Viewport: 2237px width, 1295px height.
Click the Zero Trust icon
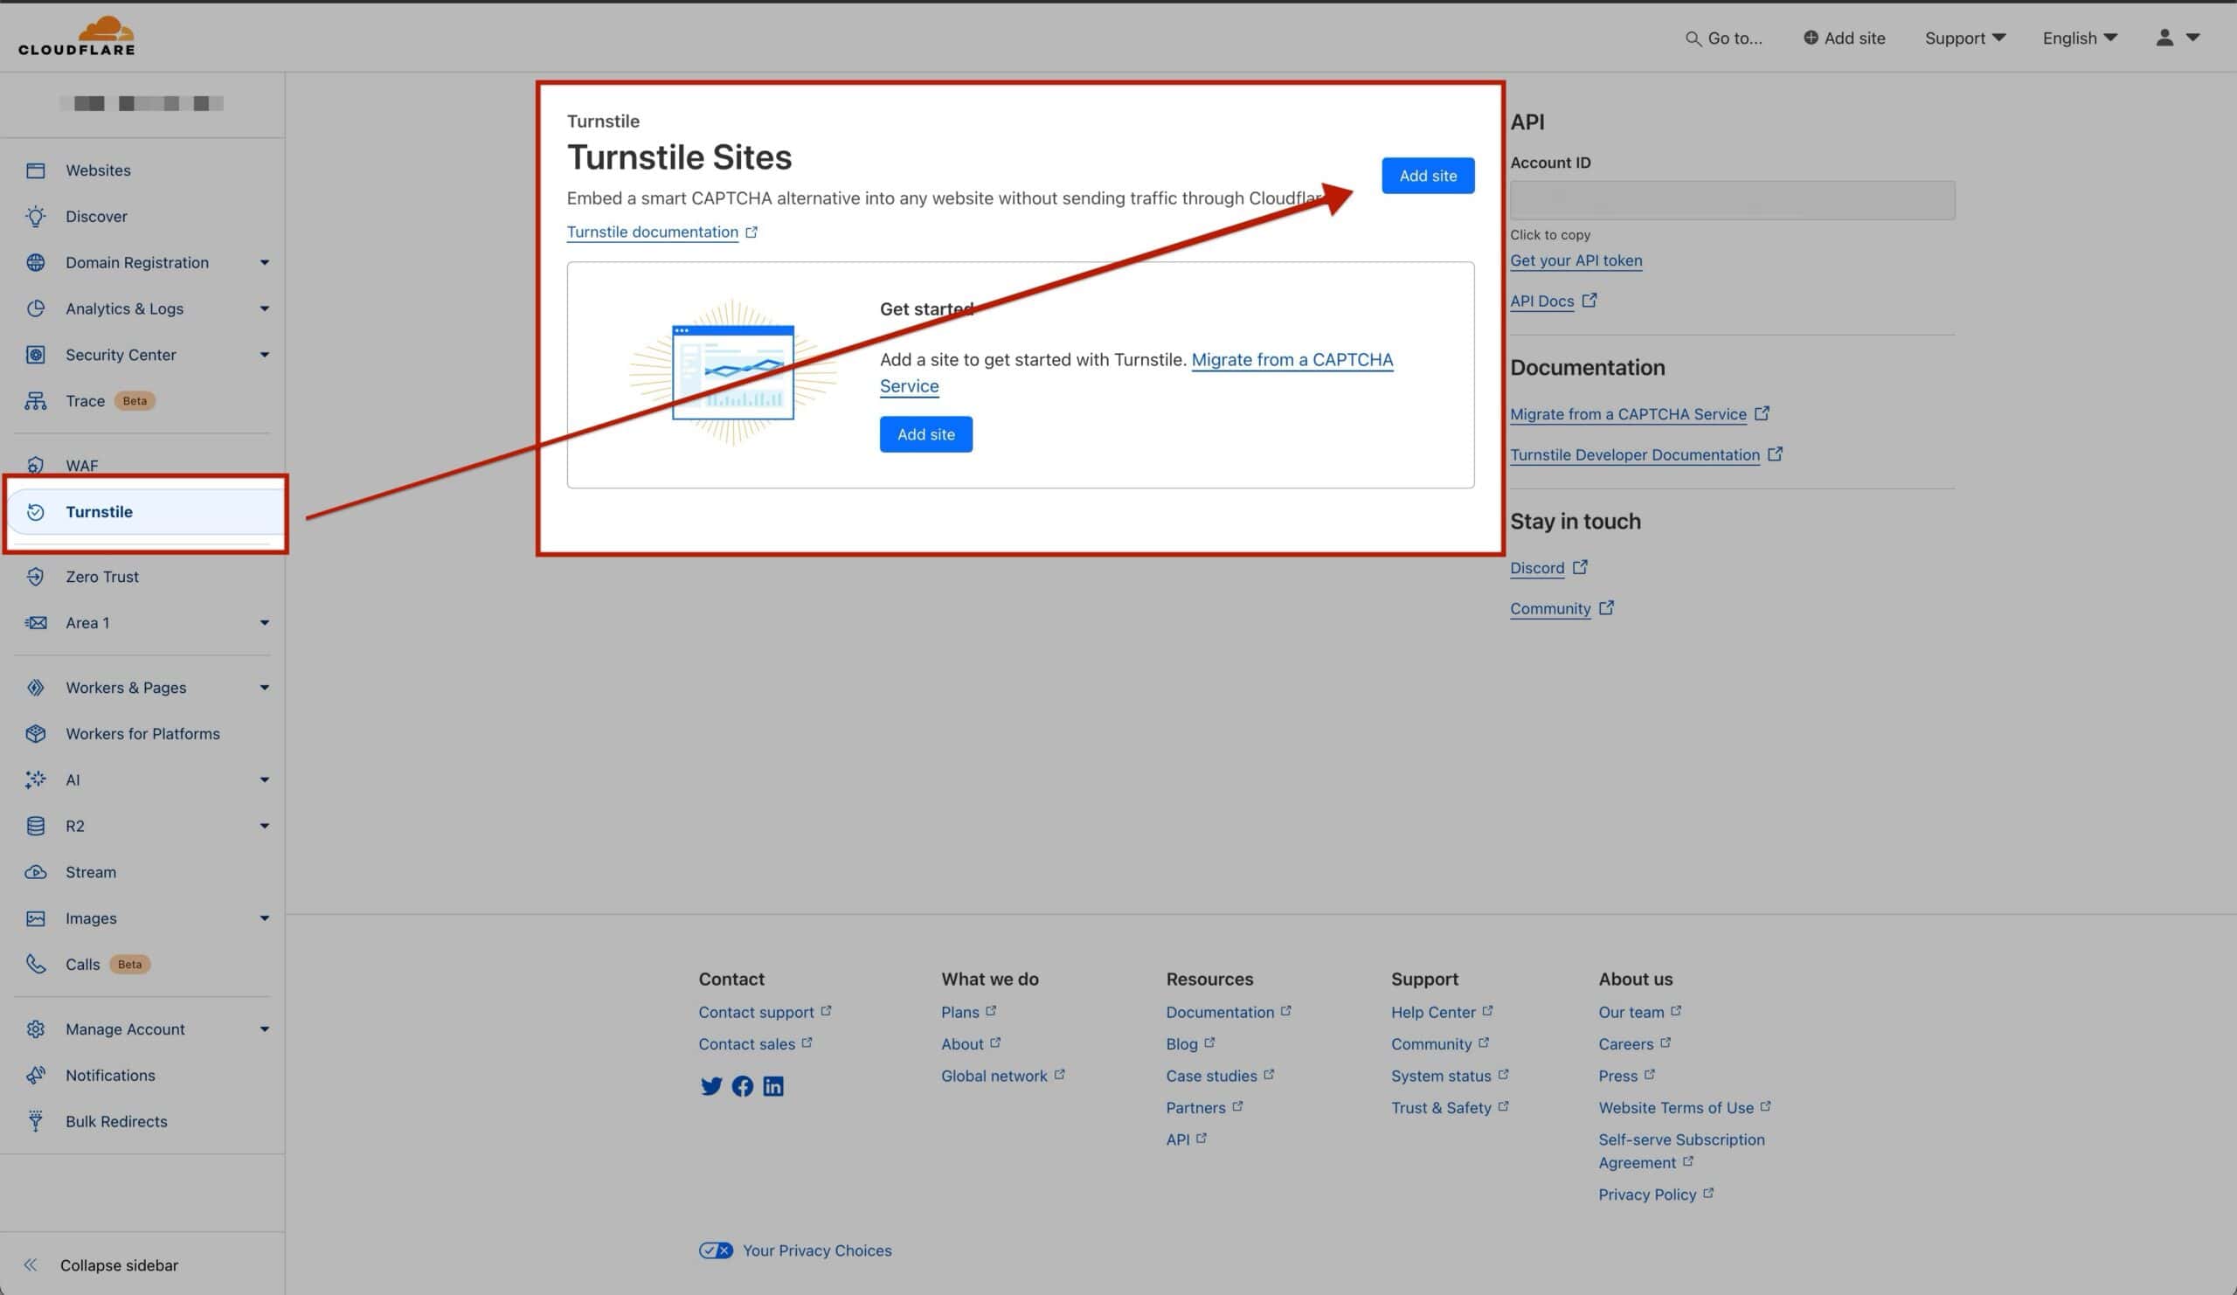click(x=36, y=577)
